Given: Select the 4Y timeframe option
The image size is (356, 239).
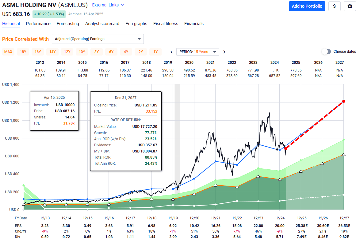Looking at the screenshot, I should (126, 52).
